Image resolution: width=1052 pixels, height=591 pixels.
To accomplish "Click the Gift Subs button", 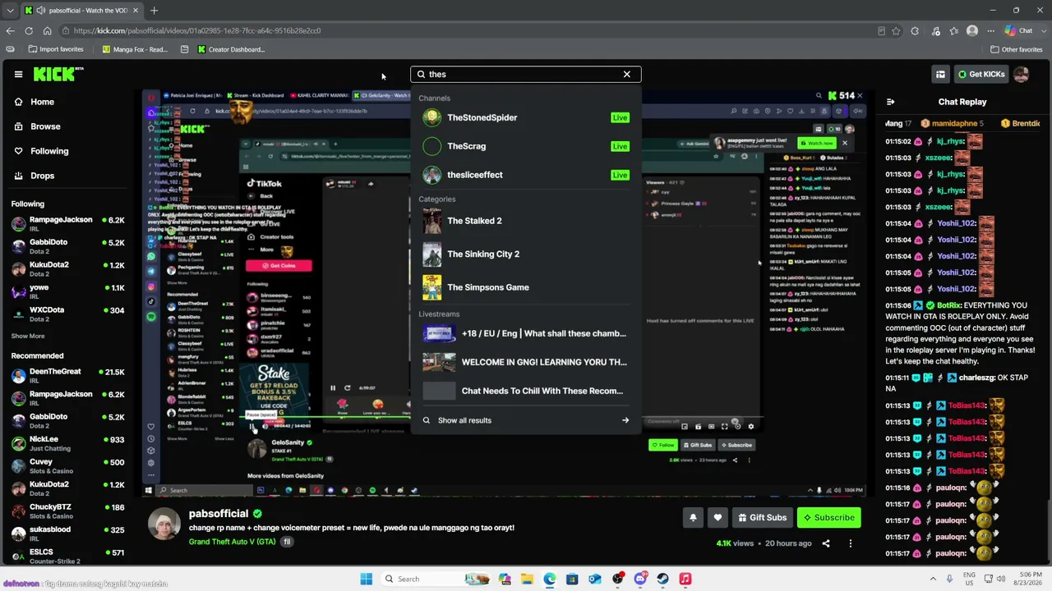I will 762,518.
